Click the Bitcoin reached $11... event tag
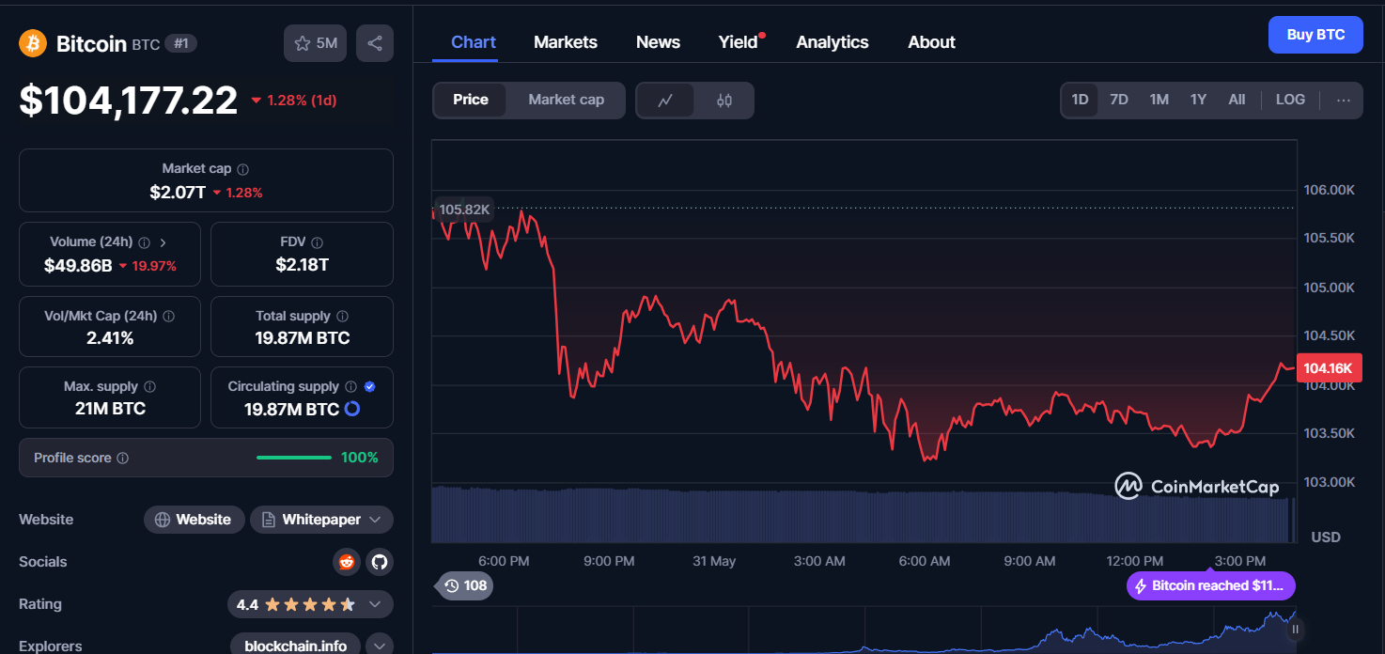The width and height of the screenshot is (1385, 654). [1211, 586]
